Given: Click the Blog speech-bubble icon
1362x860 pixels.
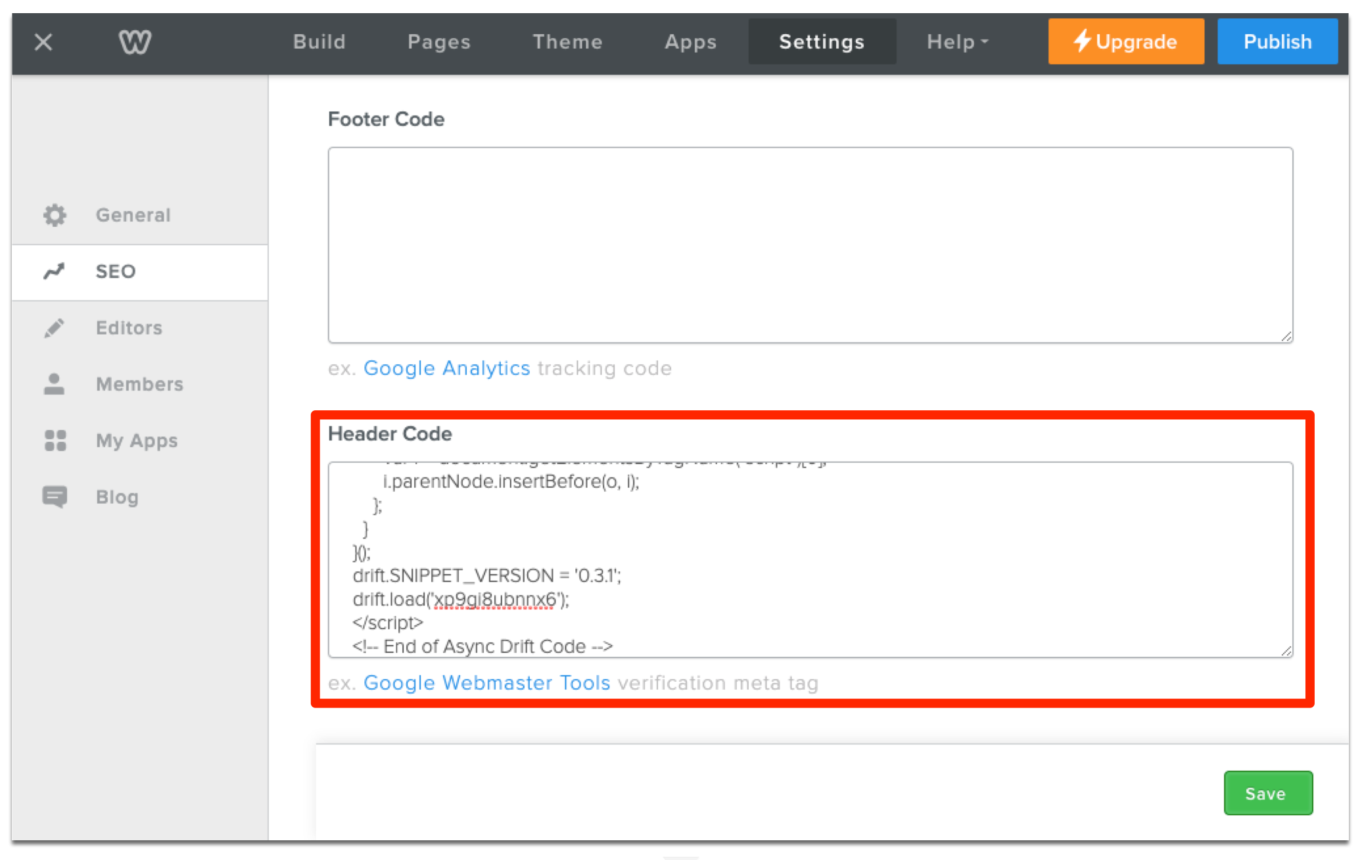Looking at the screenshot, I should click(x=55, y=497).
